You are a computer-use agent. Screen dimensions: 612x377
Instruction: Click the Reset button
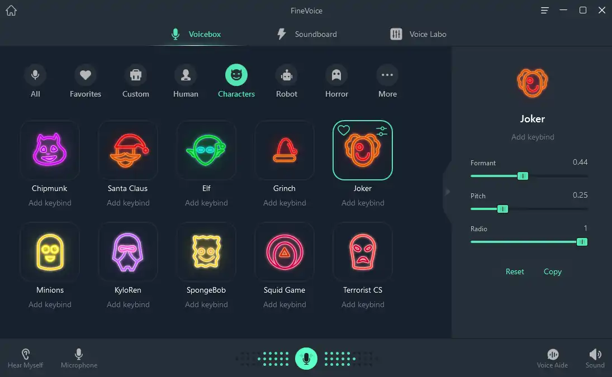[515, 272]
